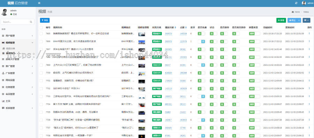Toggle the 是否免费 switch for video 7699
This screenshot has height=138, width=314.
coord(201,65)
